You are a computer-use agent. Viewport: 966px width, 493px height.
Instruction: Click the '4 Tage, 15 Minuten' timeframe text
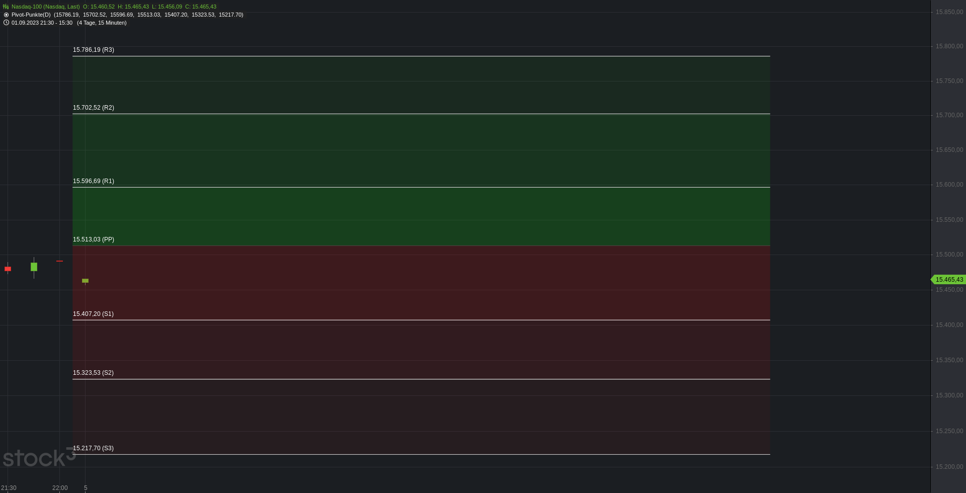pos(102,23)
